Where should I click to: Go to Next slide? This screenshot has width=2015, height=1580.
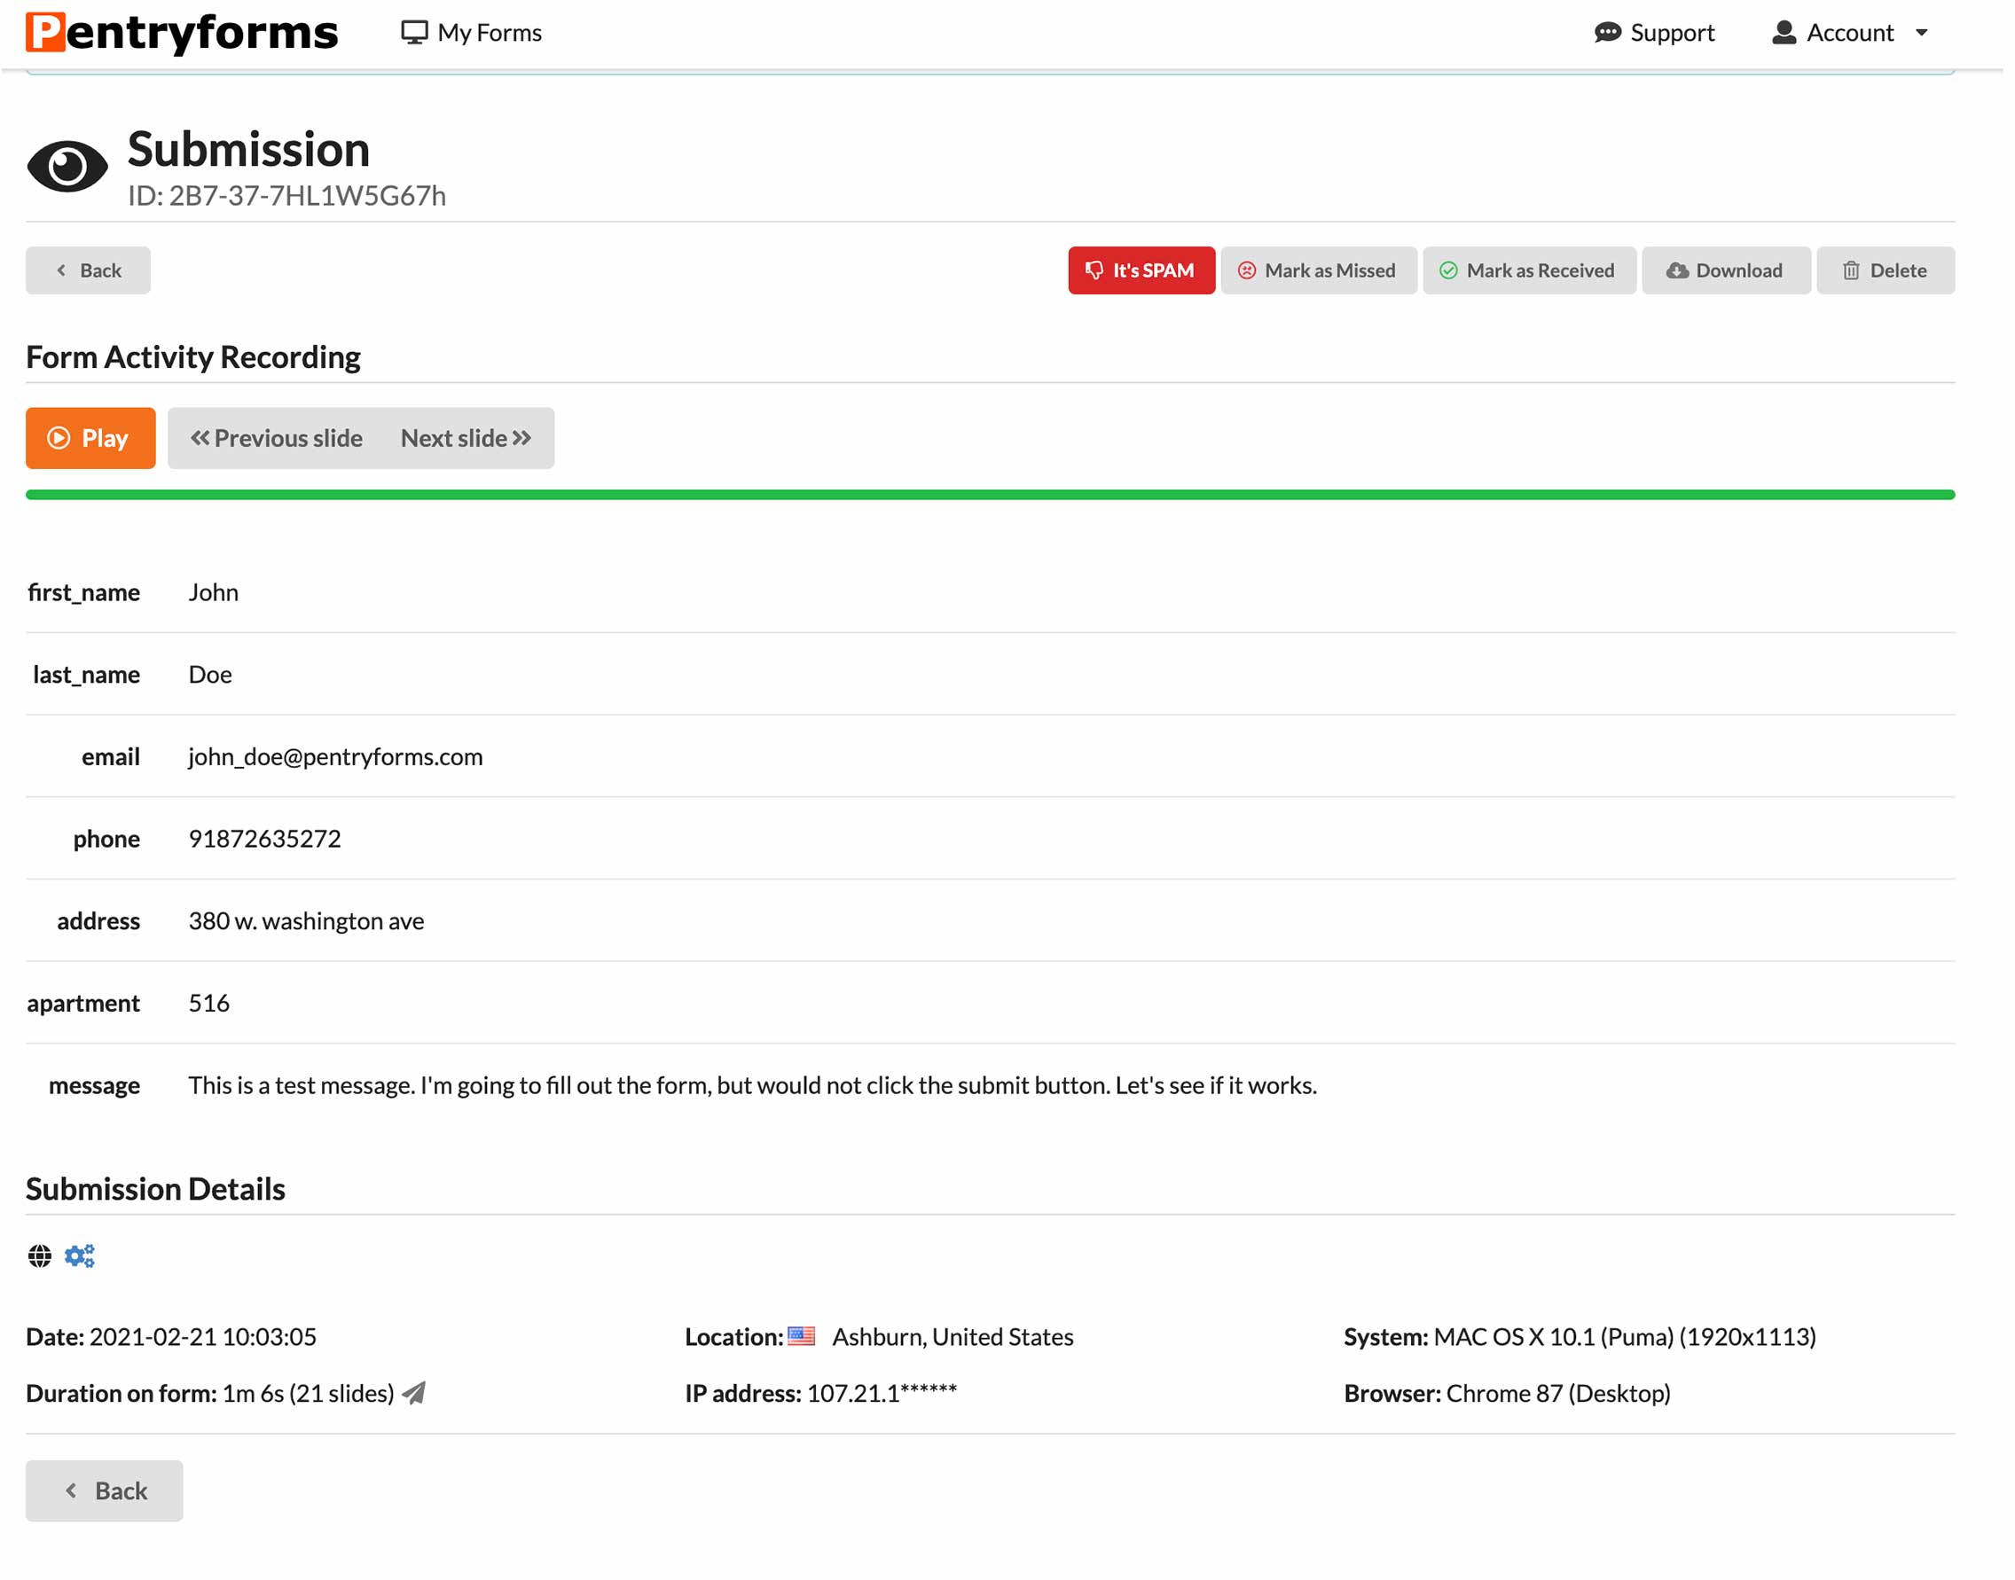(467, 439)
